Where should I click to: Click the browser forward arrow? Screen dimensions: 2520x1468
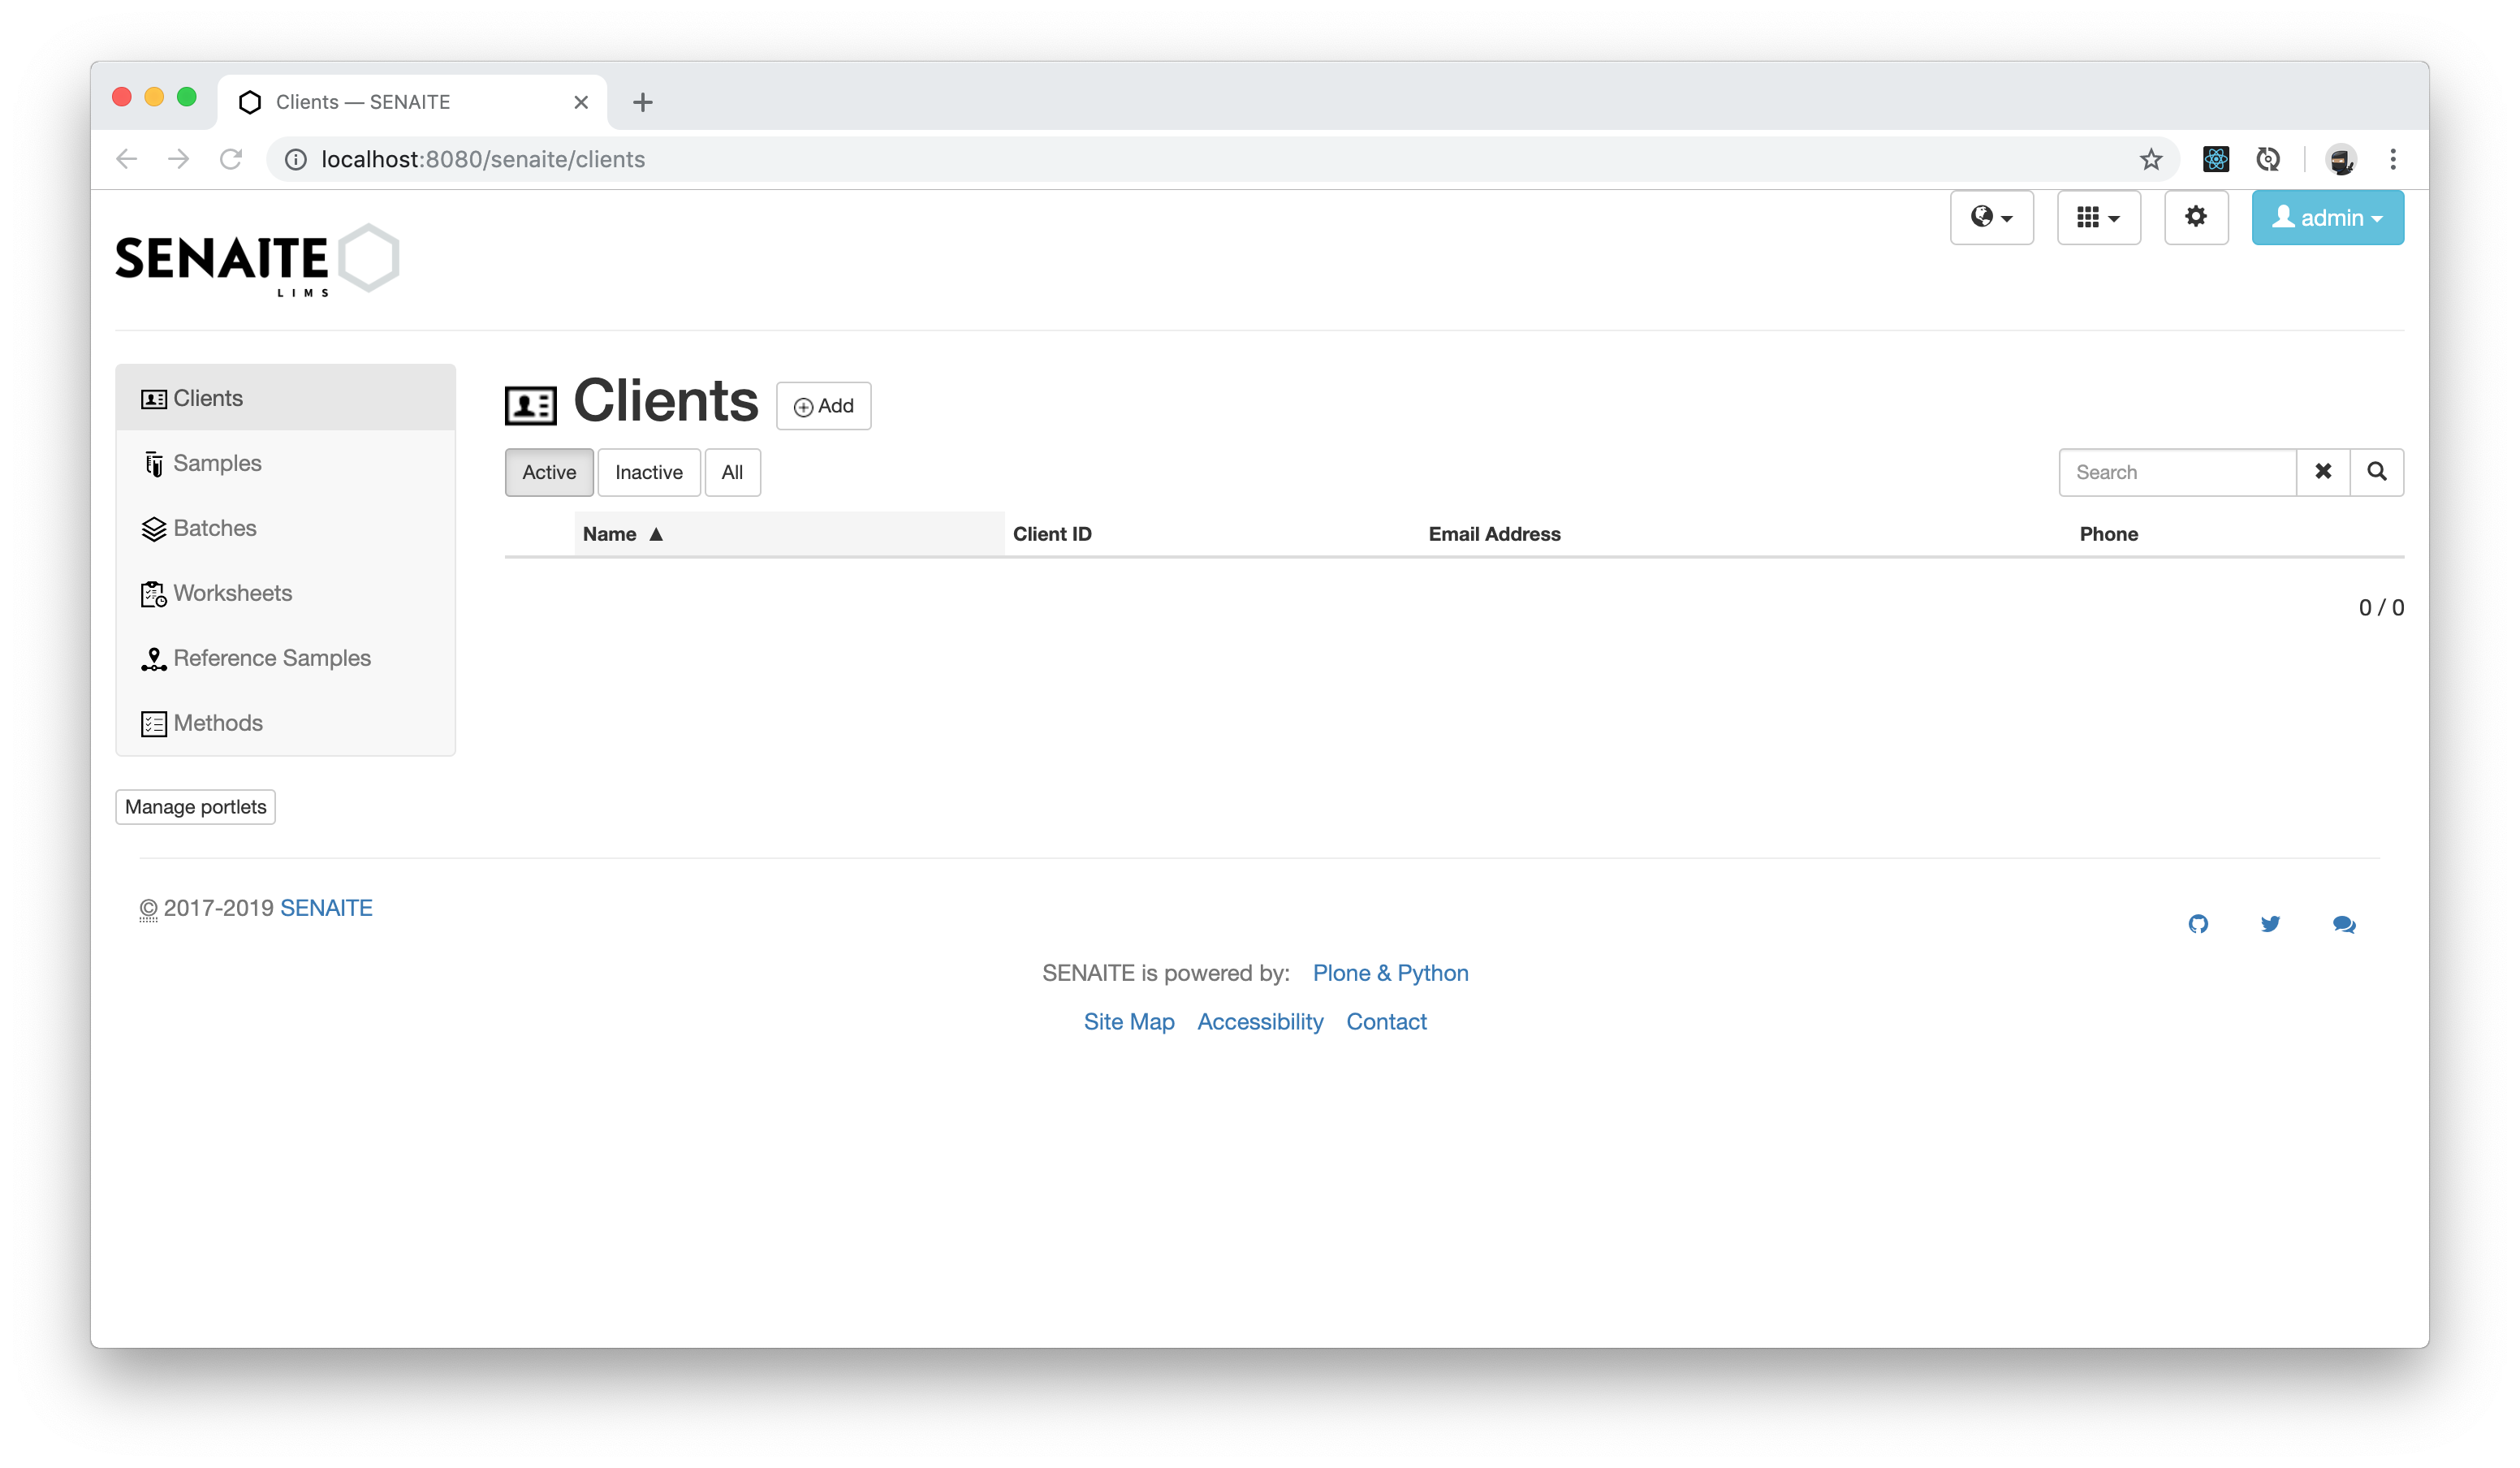click(x=179, y=159)
